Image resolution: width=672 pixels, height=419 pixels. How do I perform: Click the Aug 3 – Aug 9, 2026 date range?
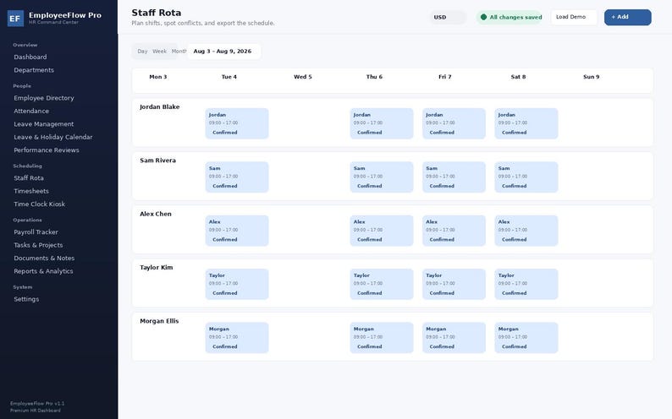[223, 52]
